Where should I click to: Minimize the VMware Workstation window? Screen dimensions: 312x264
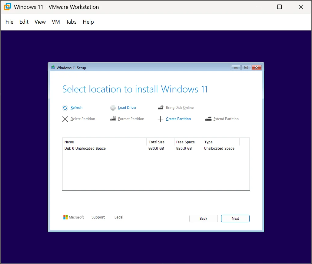coord(258,7)
